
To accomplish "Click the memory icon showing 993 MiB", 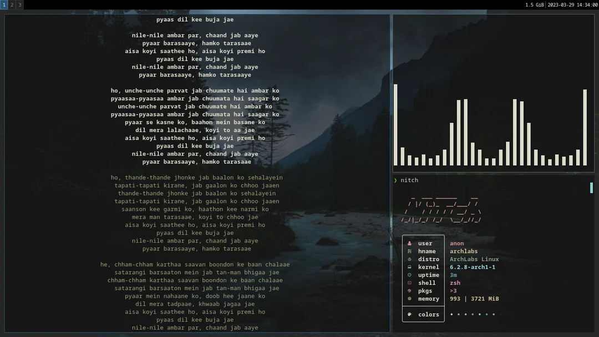I will tap(409, 299).
